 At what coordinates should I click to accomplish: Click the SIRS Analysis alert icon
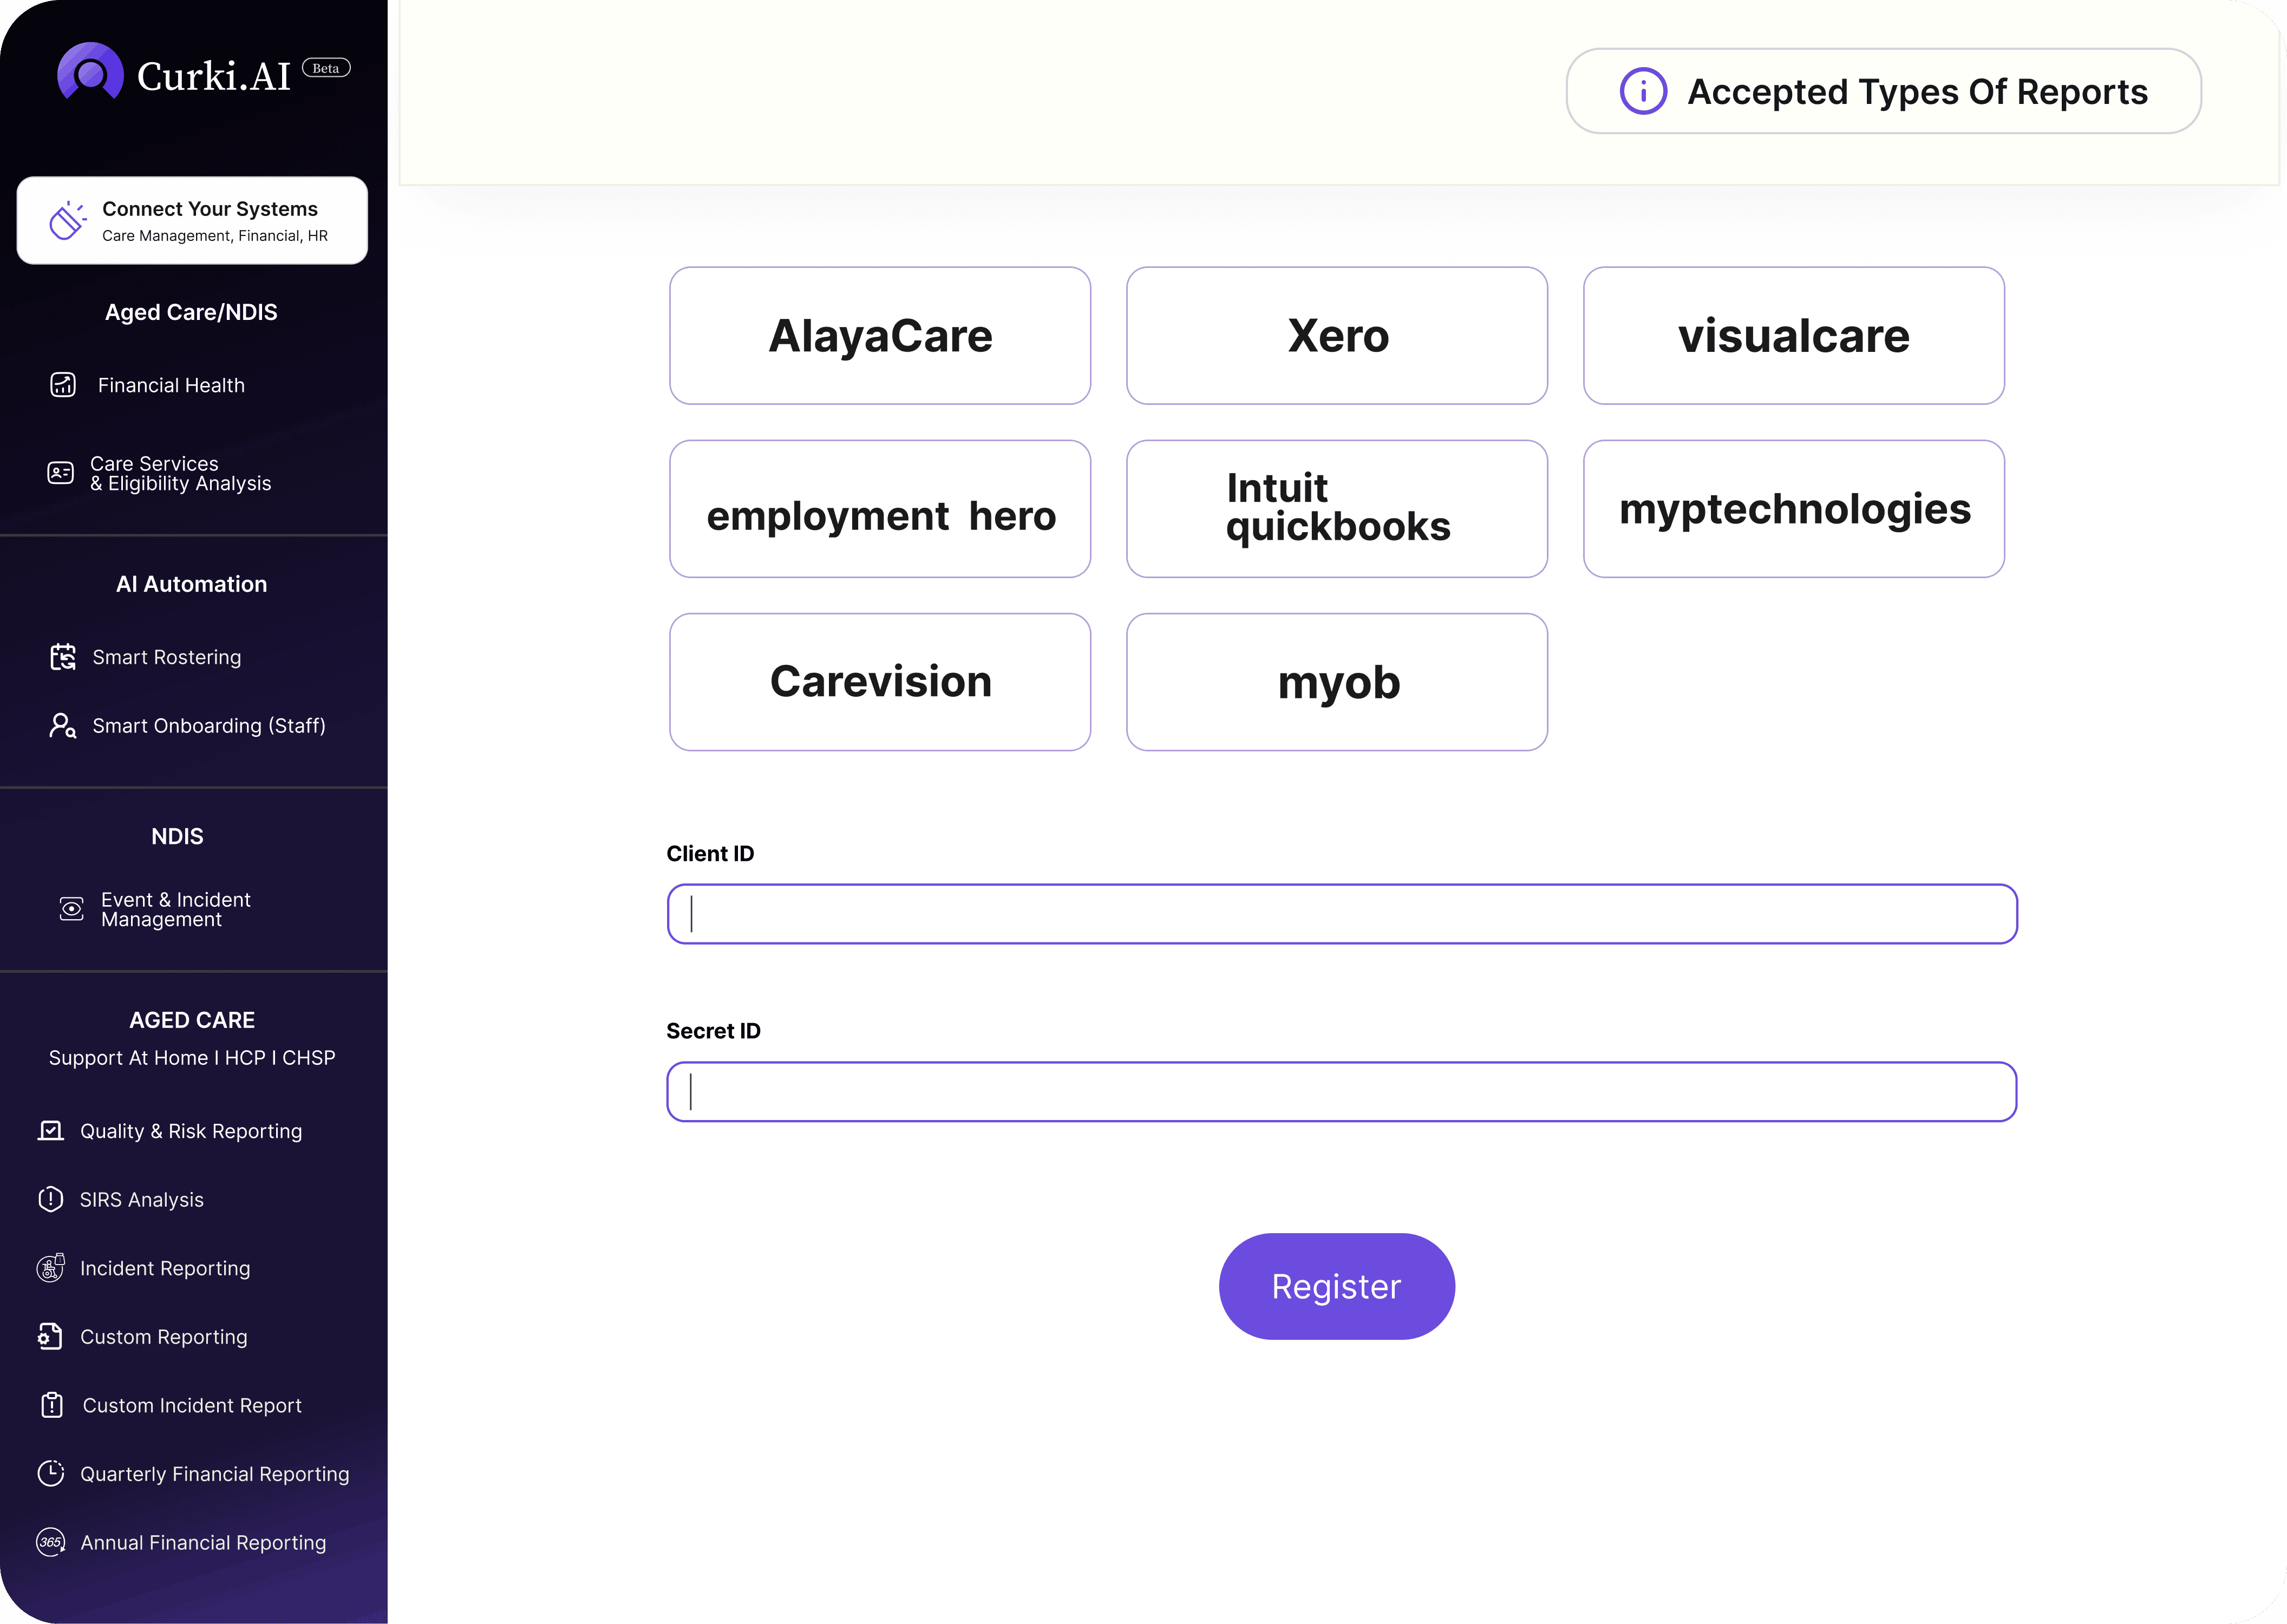(x=50, y=1199)
